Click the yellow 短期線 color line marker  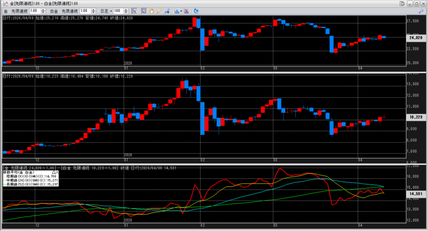coord(5,176)
